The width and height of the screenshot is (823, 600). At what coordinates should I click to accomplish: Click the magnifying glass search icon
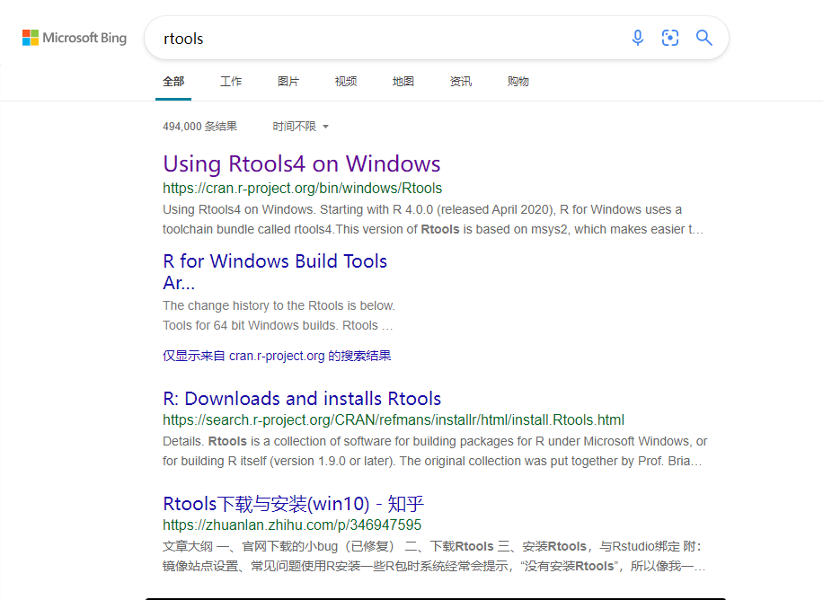(x=704, y=38)
